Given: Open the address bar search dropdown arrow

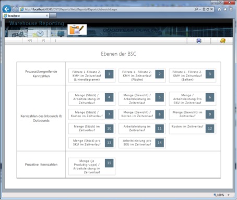Looking at the screenshot, I should pos(200,9).
